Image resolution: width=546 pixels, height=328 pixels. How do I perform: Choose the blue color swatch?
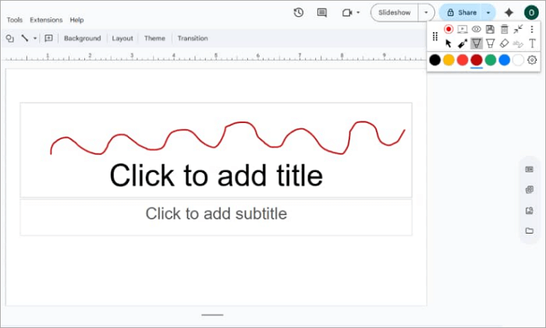(x=504, y=60)
